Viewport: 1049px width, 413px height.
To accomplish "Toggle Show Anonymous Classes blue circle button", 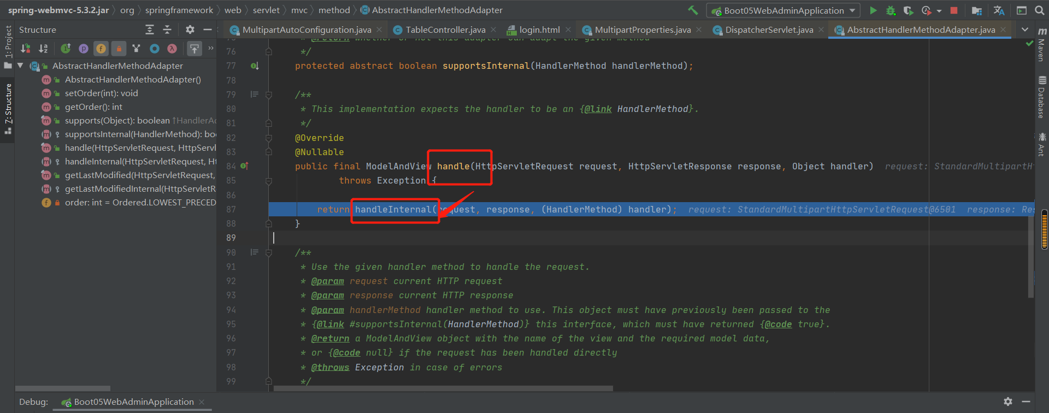I will [x=155, y=49].
